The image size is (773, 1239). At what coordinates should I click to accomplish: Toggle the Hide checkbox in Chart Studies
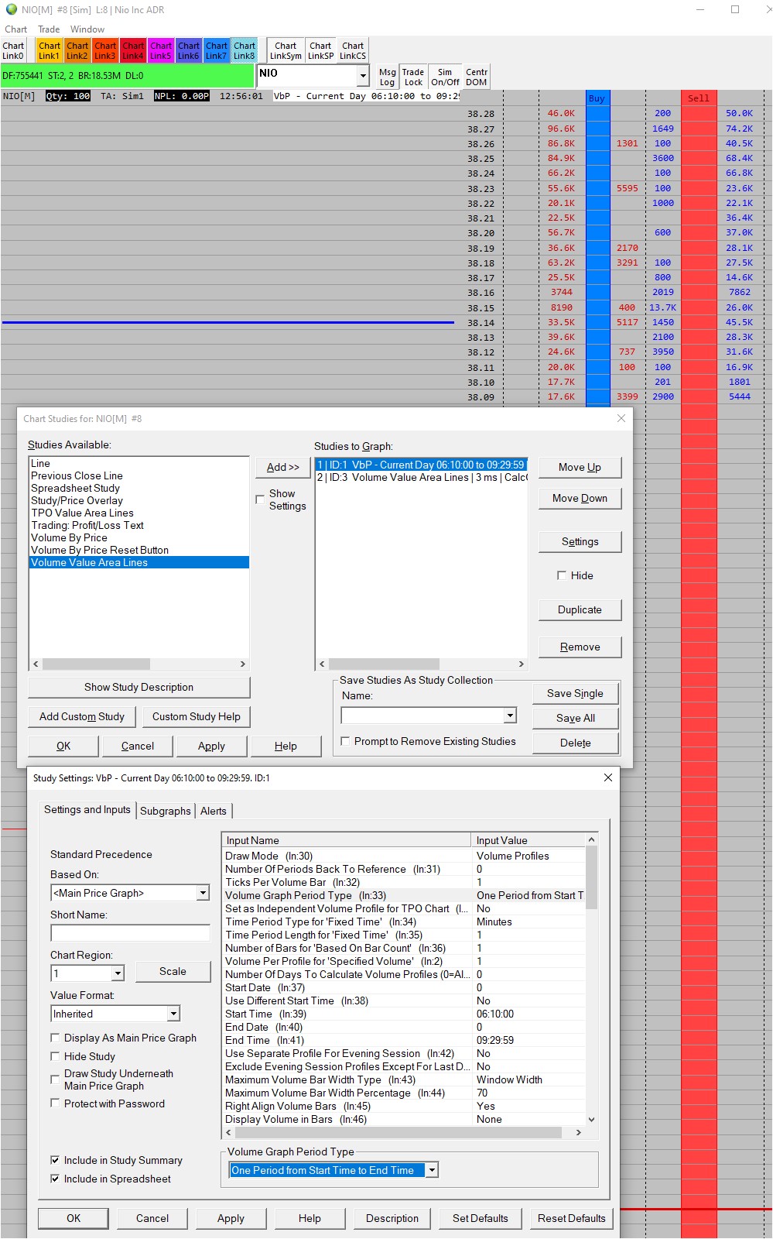[x=562, y=575]
